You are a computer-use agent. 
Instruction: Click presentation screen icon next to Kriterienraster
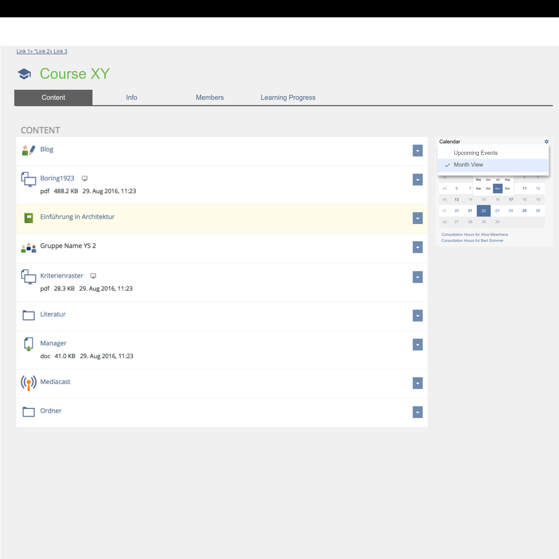93,276
